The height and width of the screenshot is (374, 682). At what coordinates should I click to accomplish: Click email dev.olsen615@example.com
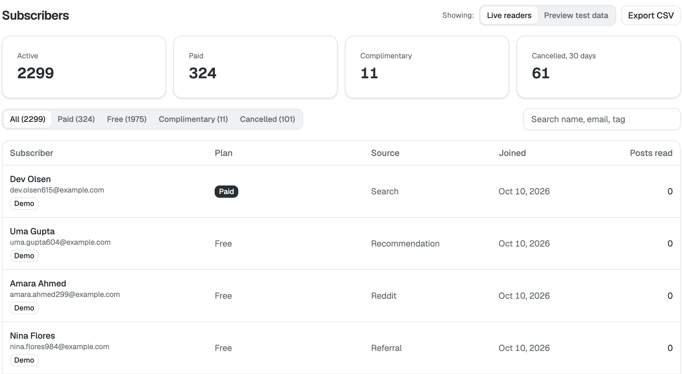tap(57, 190)
